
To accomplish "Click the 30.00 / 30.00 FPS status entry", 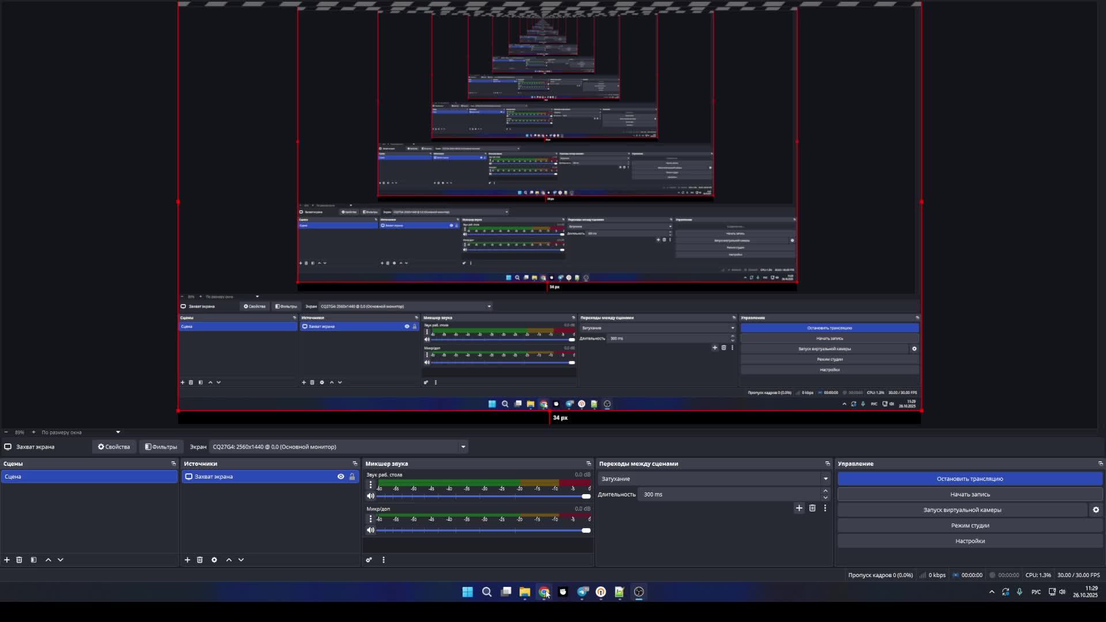I will tap(1078, 575).
